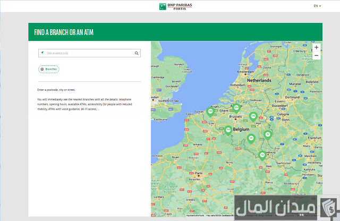Image resolution: width=340 pixels, height=221 pixels.
Task: Click the geolocation arrow icon in search box
Action: [42, 53]
